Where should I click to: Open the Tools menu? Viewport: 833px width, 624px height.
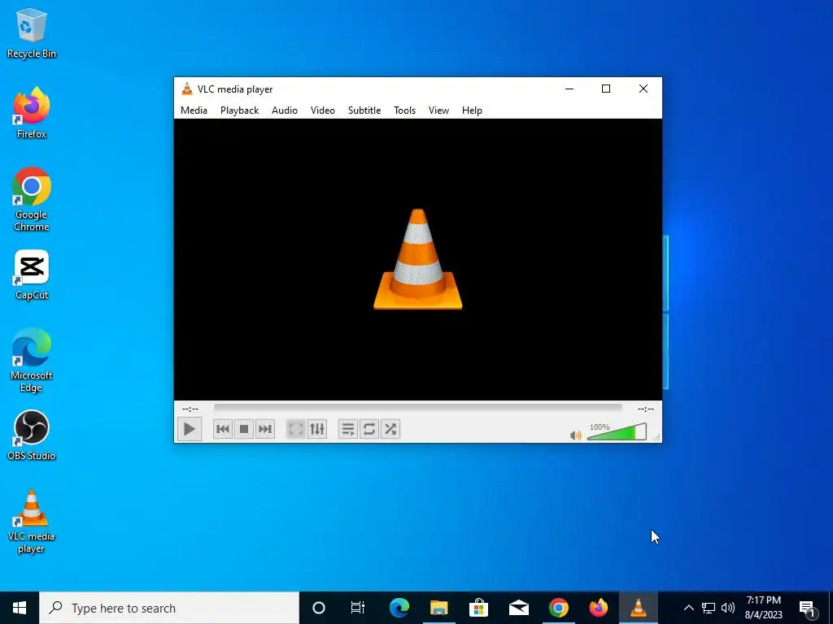[404, 110]
